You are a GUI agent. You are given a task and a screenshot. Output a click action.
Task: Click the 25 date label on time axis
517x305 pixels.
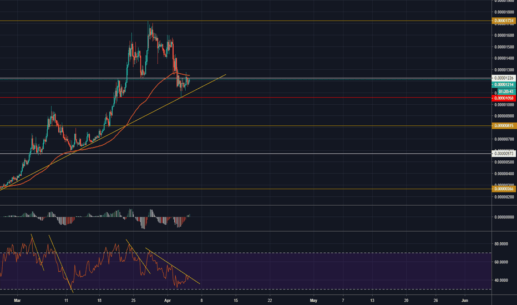[x=133, y=301]
